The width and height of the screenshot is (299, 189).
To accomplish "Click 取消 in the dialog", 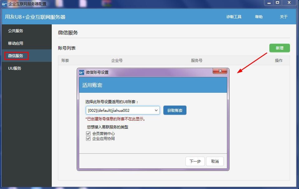I will click(x=215, y=162).
